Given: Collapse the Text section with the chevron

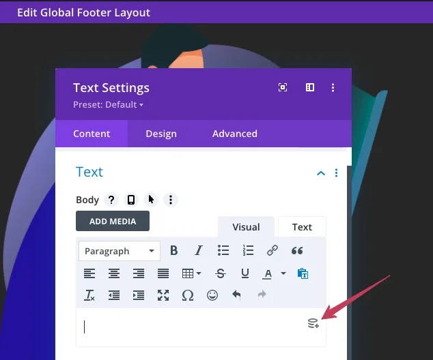Looking at the screenshot, I should 321,173.
